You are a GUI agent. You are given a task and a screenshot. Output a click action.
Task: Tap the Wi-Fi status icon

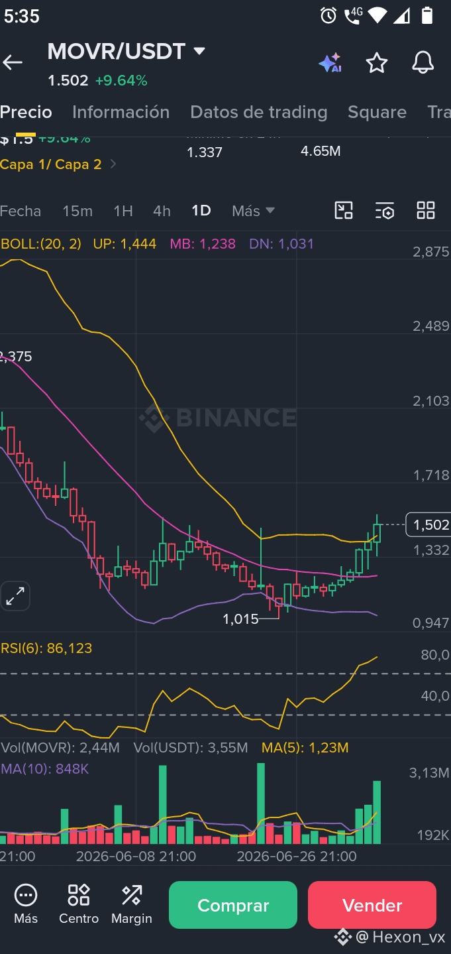pos(377,15)
